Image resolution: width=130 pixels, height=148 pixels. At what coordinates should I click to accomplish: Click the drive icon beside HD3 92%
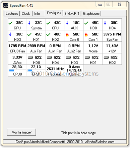click(68, 57)
